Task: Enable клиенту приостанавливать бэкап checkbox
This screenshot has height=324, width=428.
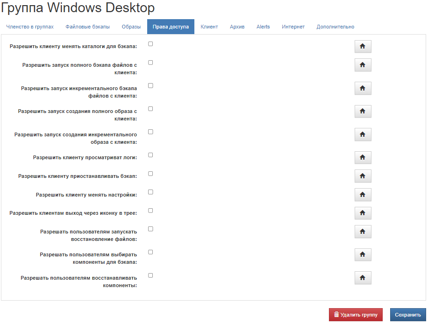Action: (x=150, y=174)
